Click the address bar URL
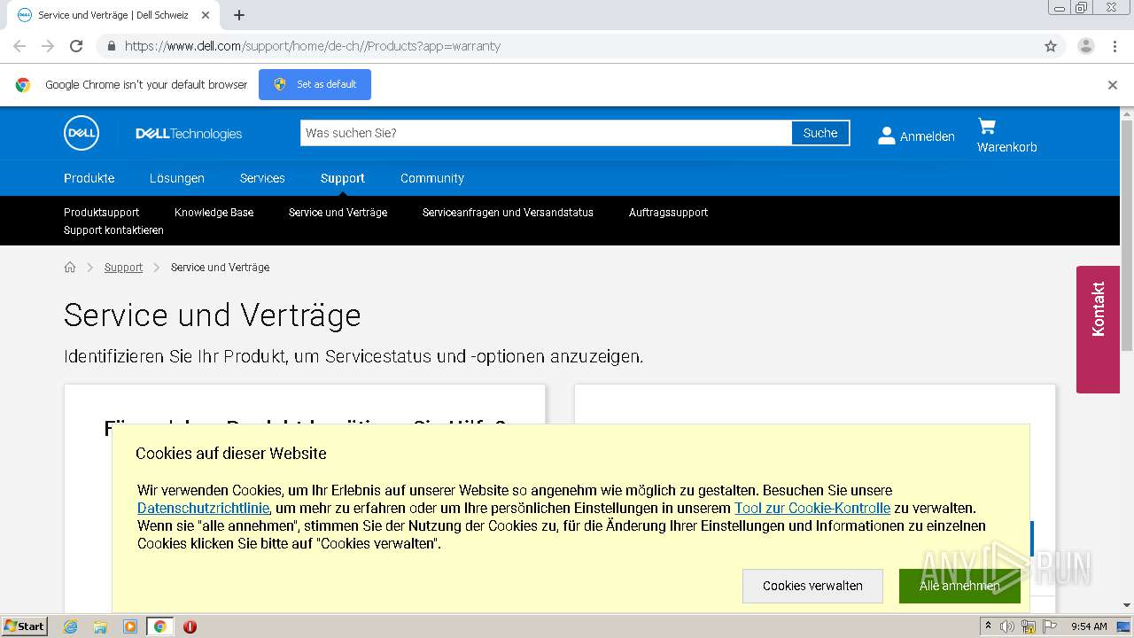 (312, 46)
